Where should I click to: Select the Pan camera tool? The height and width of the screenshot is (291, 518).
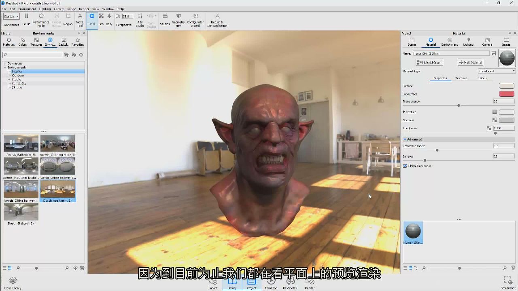point(101,19)
